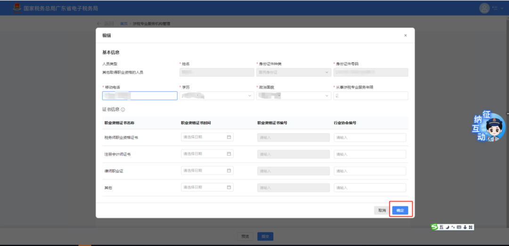Screen dimensions: 509x246
Task: Toggle the 五 input mode on IME bar
Action: 442,228
